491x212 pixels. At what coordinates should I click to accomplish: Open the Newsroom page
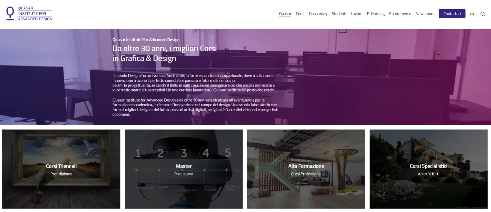point(425,14)
